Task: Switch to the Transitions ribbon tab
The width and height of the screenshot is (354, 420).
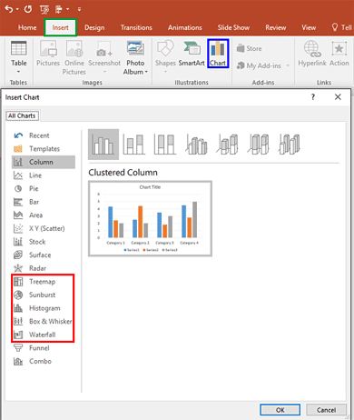Action: (136, 27)
